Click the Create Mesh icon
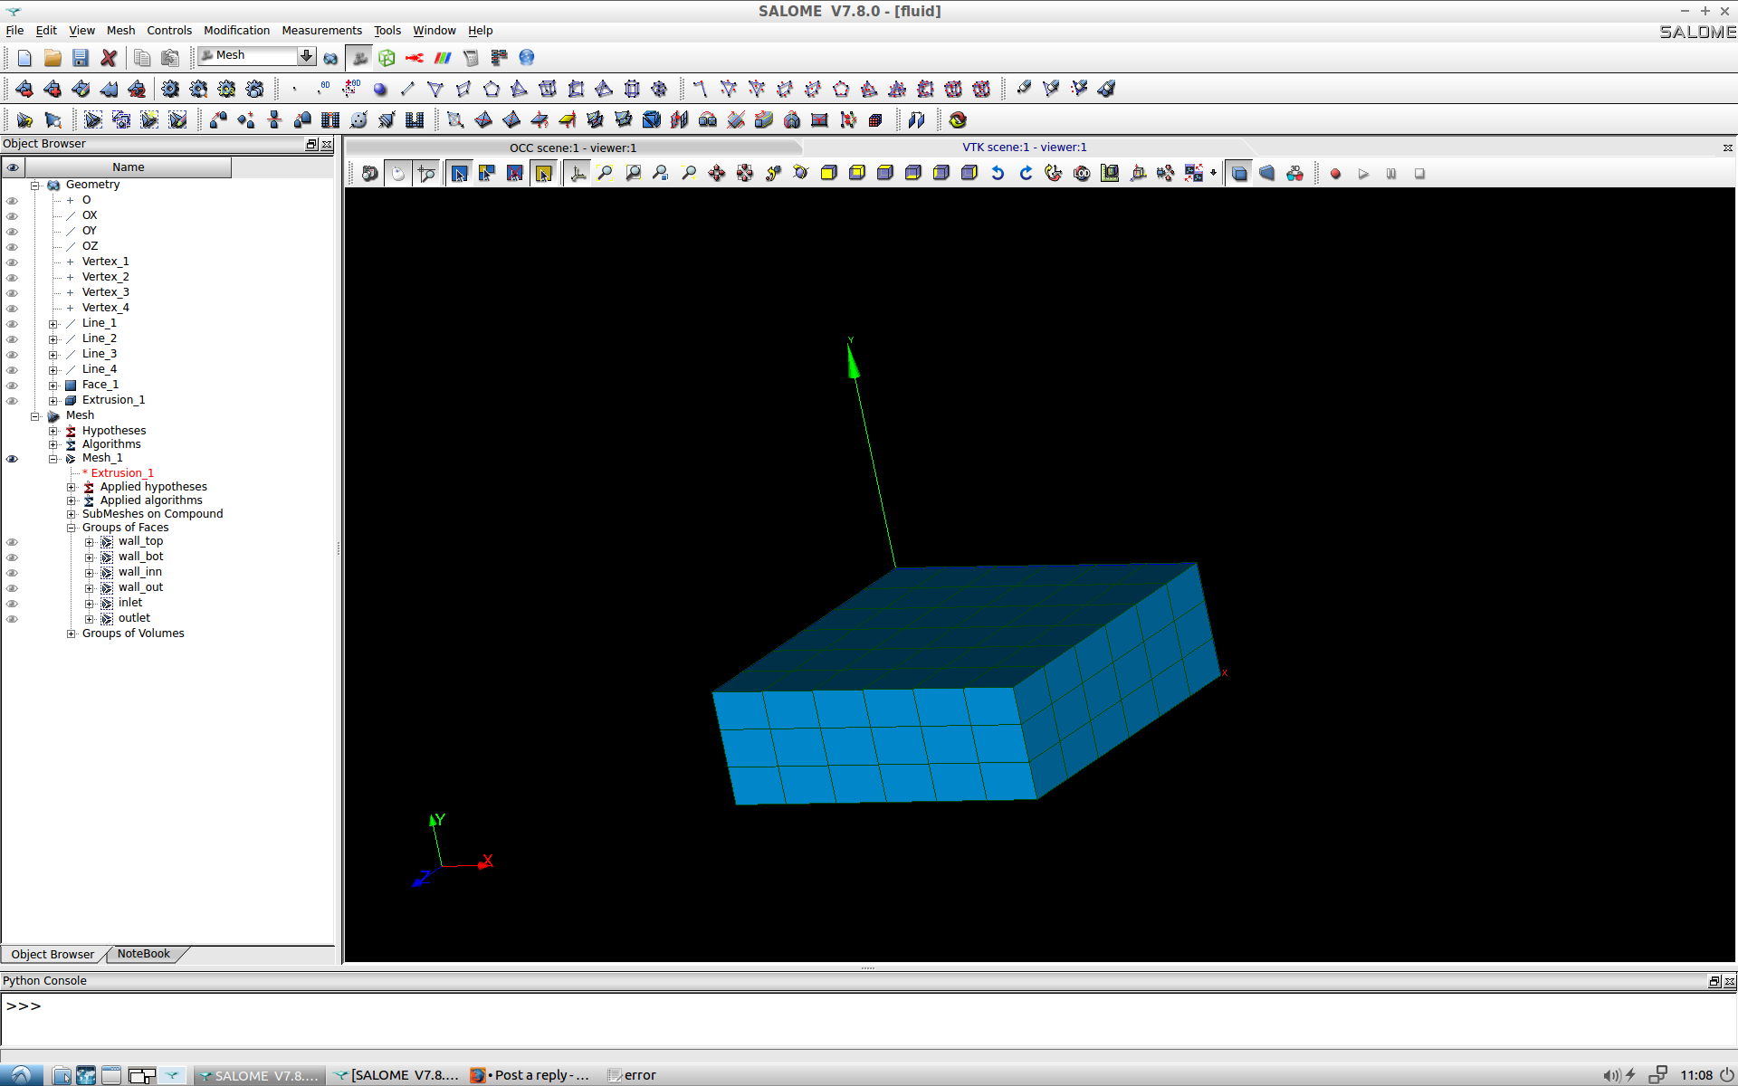This screenshot has height=1086, width=1738. click(24, 89)
